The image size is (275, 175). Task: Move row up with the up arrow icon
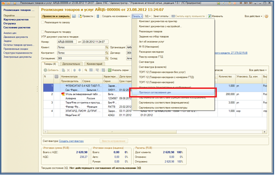[75, 70]
